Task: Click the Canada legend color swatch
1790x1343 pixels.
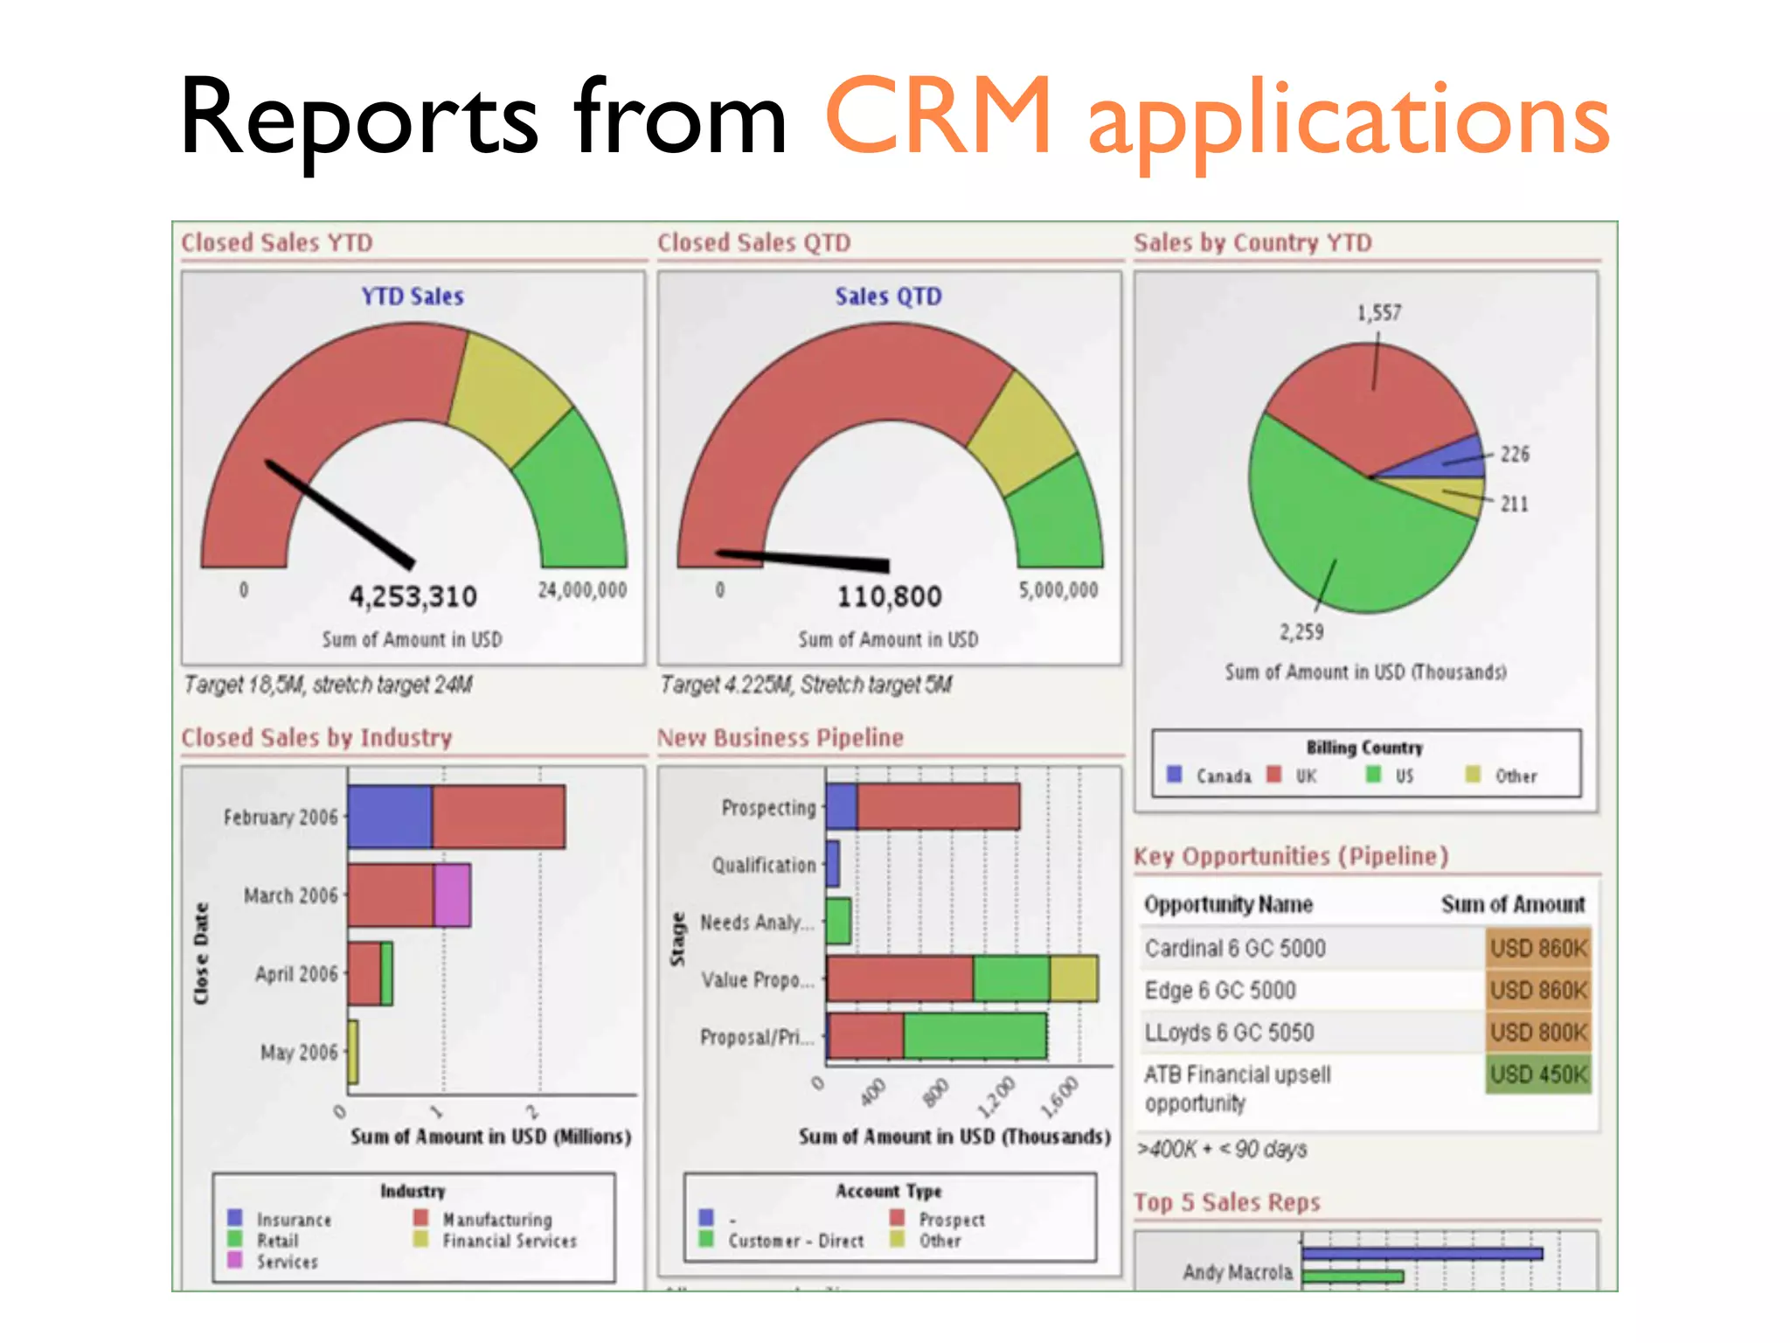Action: [1174, 775]
